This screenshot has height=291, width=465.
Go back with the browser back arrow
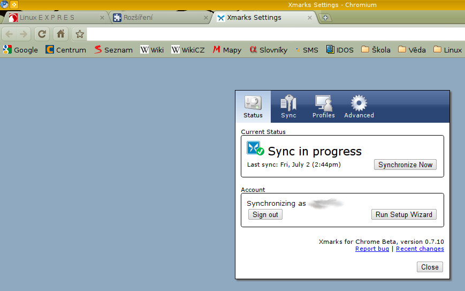[9, 34]
